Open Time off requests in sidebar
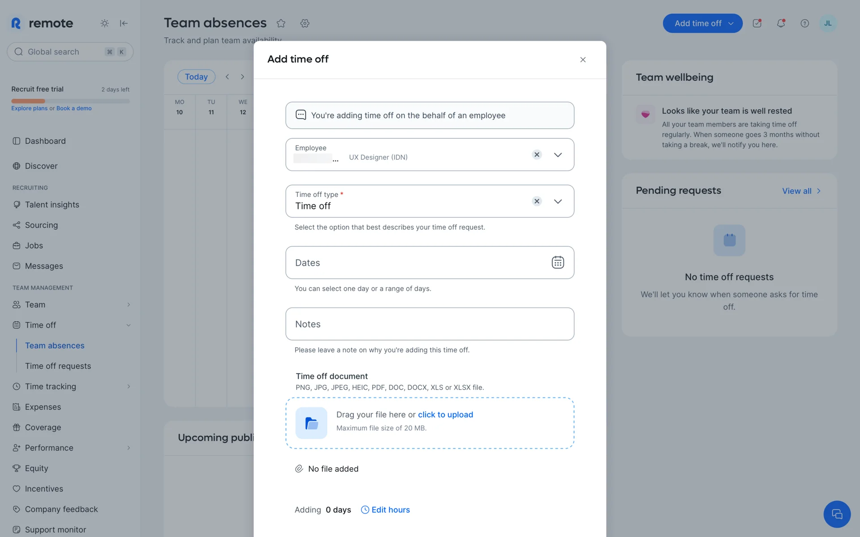 (58, 366)
